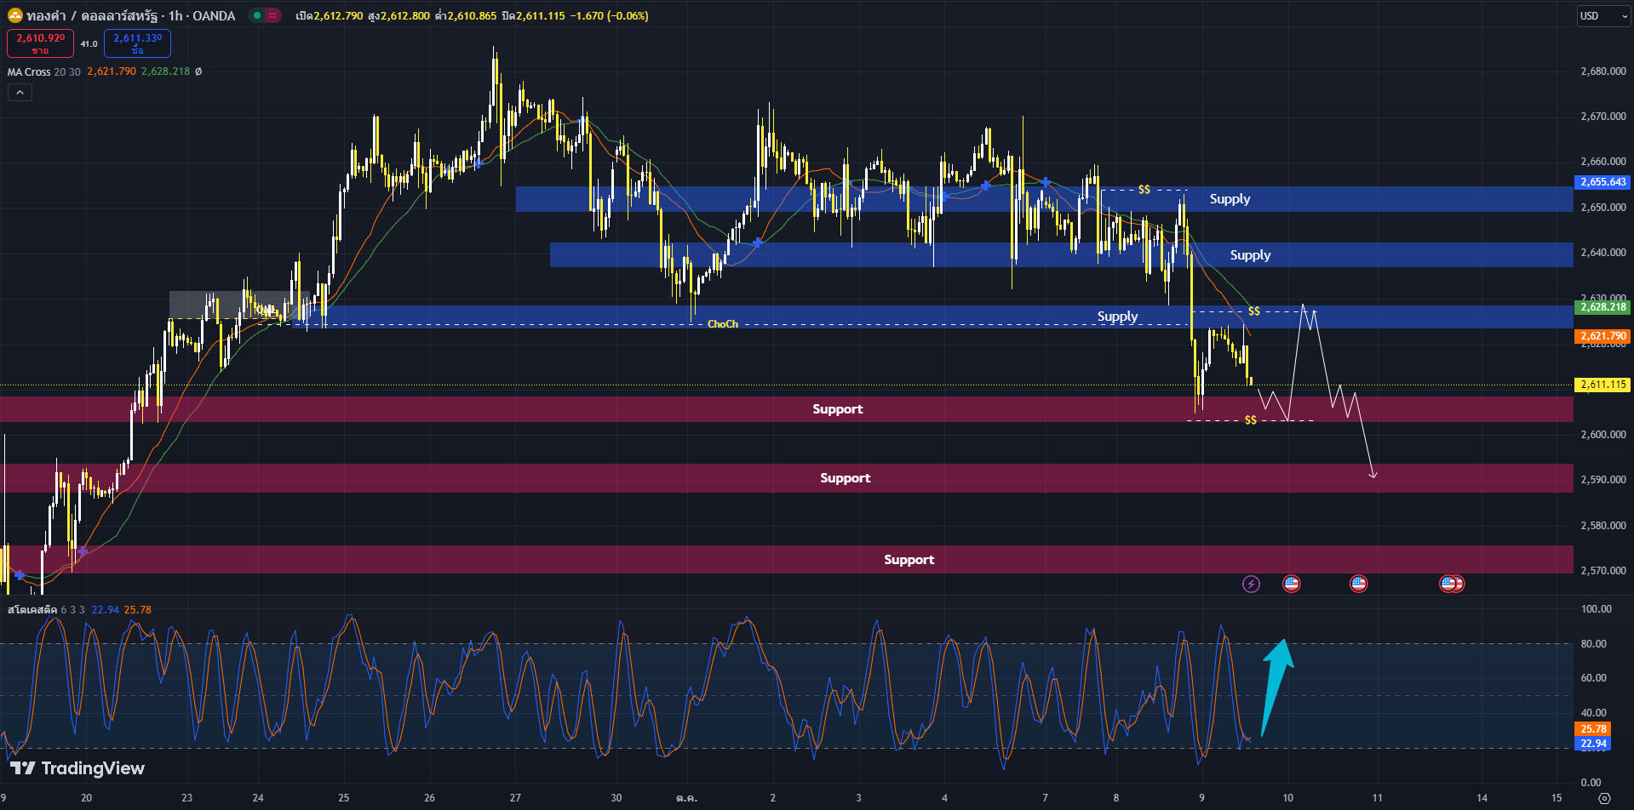Click date 14 on the time axis
1634x810 pixels.
point(1482,798)
